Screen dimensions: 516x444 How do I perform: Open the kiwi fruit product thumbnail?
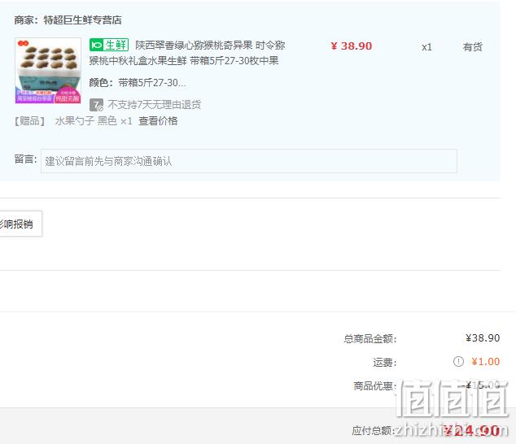(x=48, y=71)
